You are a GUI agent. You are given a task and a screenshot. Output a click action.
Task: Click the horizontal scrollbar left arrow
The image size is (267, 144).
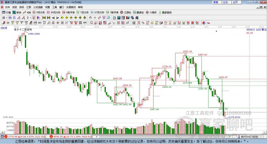[x=96, y=137]
